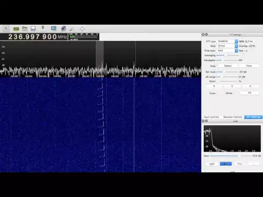Viewport: 263px width, 197px height.
Task: Click the float icon of FFT Settings panel
Action: [207, 34]
